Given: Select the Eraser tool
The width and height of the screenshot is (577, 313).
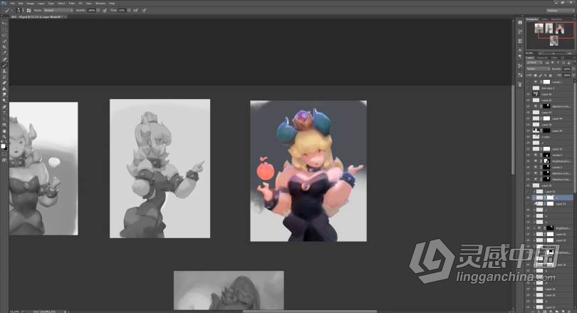Looking at the screenshot, I should pyautogui.click(x=4, y=83).
